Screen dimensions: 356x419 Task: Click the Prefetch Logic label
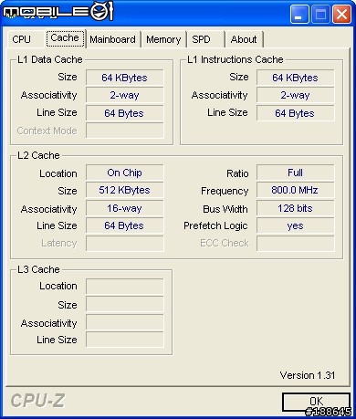click(x=215, y=226)
